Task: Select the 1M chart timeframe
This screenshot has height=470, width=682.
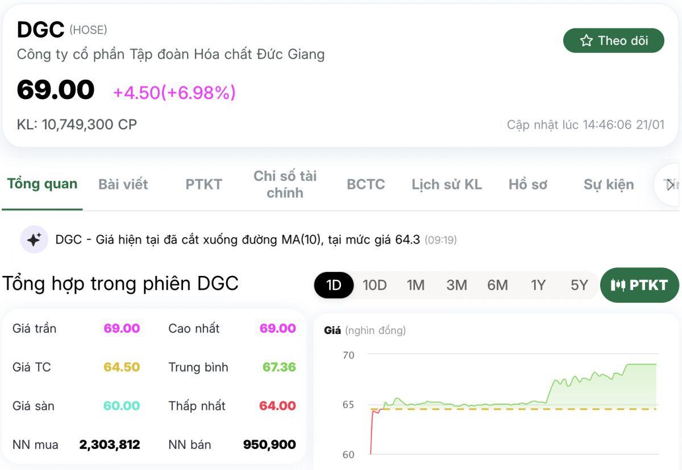Action: click(x=416, y=285)
